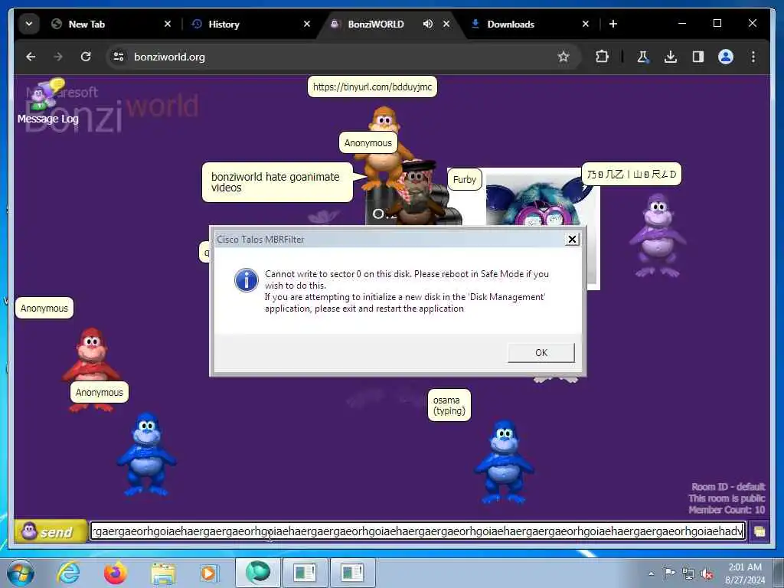Open the network tray icon

[688, 573]
